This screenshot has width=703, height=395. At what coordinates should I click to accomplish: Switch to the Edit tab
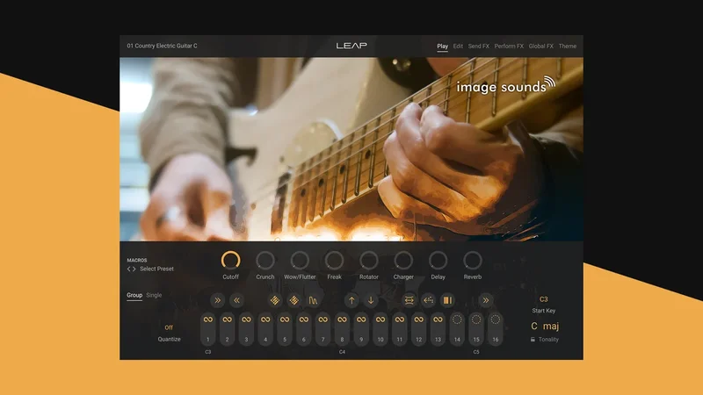point(458,47)
